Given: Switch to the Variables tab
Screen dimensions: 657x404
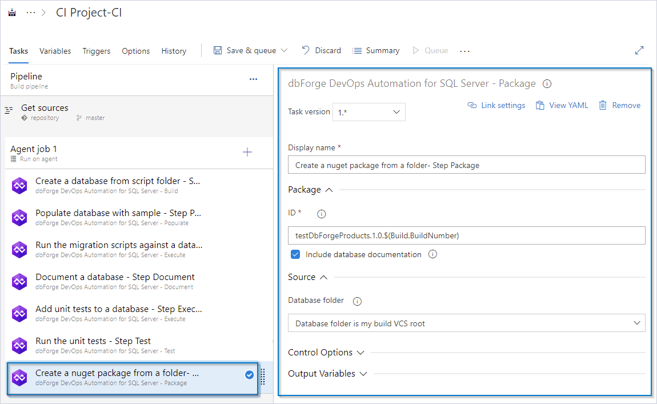Looking at the screenshot, I should click(x=55, y=51).
